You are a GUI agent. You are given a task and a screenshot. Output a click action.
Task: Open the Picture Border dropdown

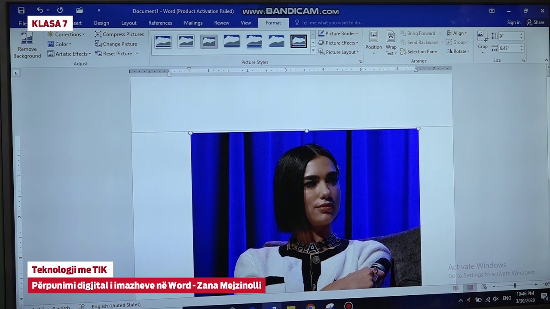click(338, 33)
